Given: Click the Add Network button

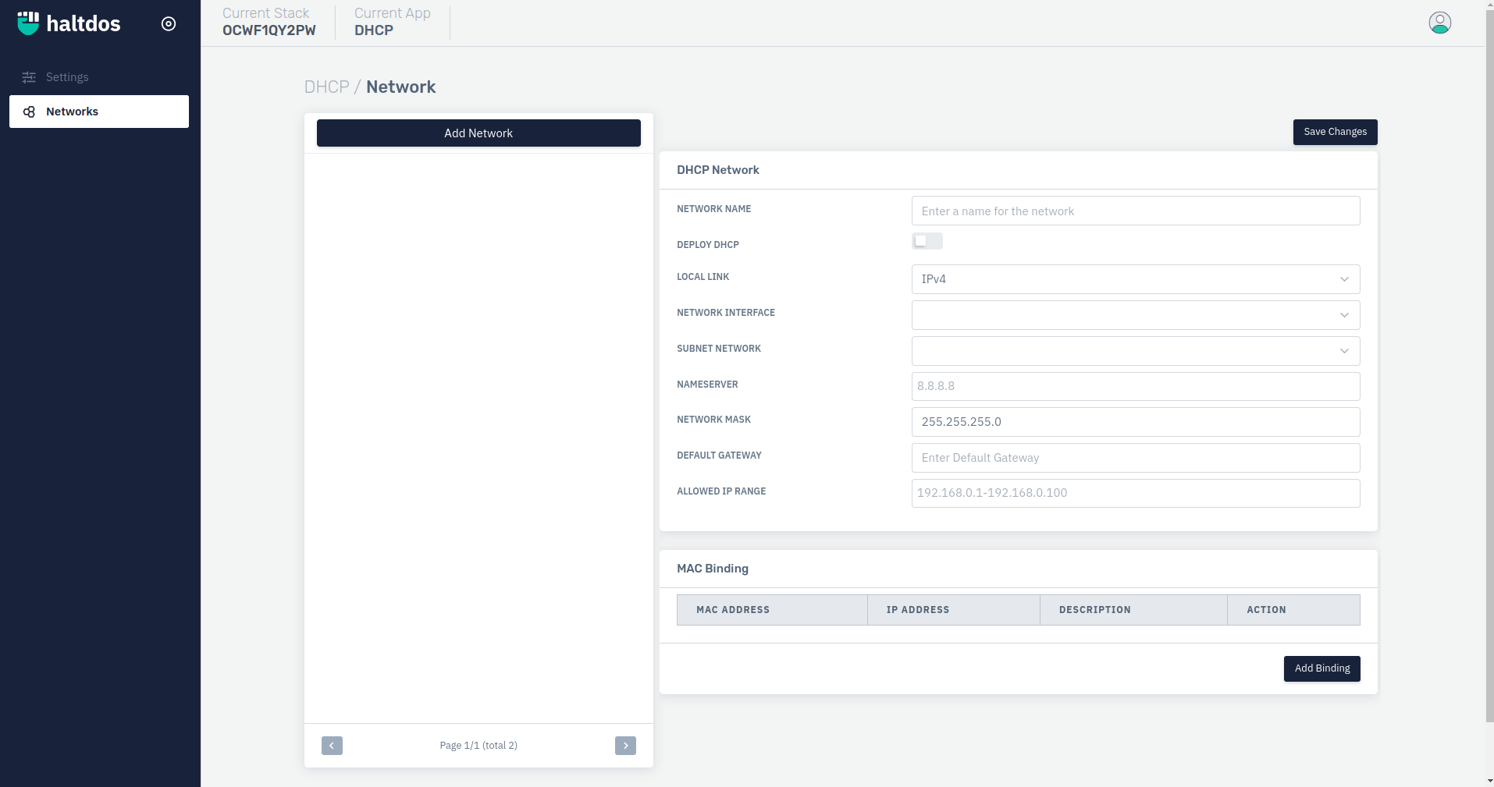Looking at the screenshot, I should pos(478,133).
